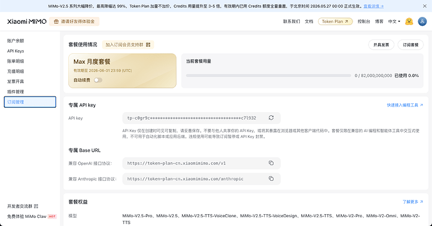
Task: Go to API Keys in sidebar
Action: click(16, 51)
